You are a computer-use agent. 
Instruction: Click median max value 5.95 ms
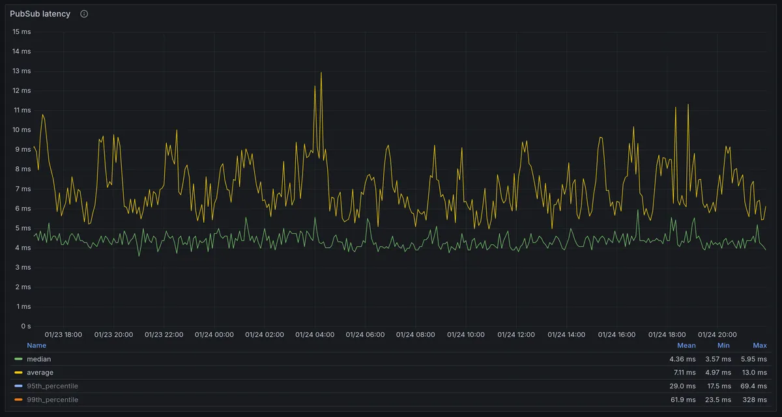coord(754,359)
